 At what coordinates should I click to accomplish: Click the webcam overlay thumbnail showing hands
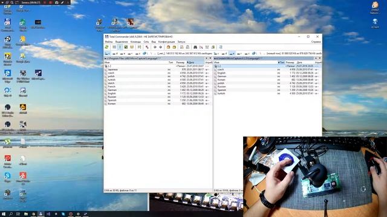point(315,177)
